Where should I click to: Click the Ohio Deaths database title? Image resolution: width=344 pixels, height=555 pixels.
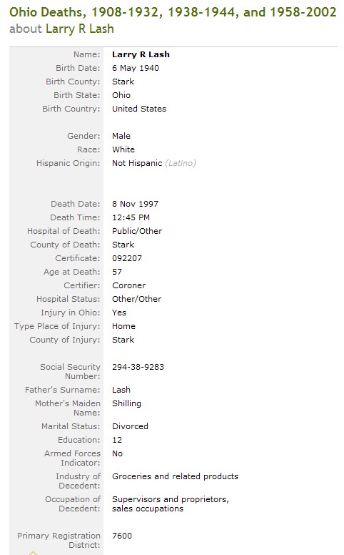173,12
